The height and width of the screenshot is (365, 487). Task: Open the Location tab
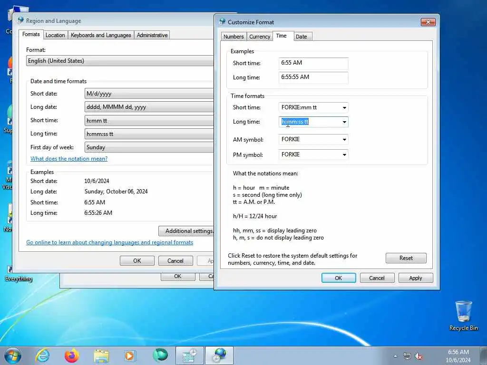pyautogui.click(x=55, y=35)
